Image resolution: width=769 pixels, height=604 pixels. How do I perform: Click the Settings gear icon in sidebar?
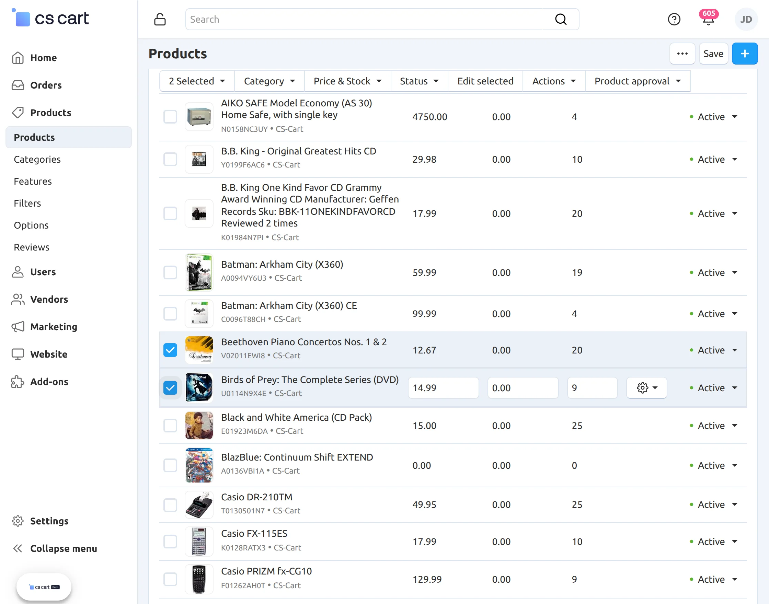[18, 521]
